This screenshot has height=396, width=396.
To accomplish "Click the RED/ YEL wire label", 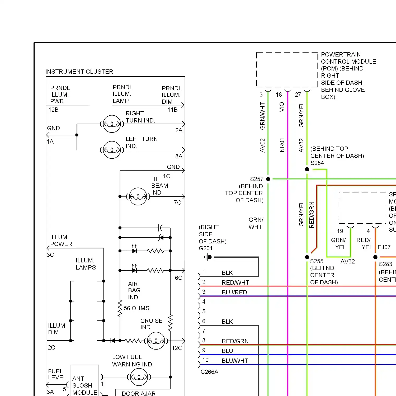I will coord(364,243).
